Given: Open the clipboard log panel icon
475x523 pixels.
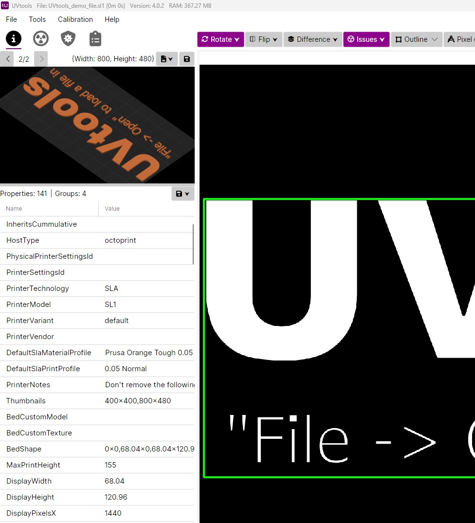Looking at the screenshot, I should point(95,38).
